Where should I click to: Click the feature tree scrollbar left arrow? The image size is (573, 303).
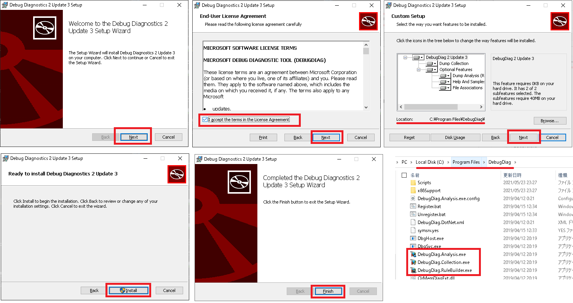(x=401, y=107)
